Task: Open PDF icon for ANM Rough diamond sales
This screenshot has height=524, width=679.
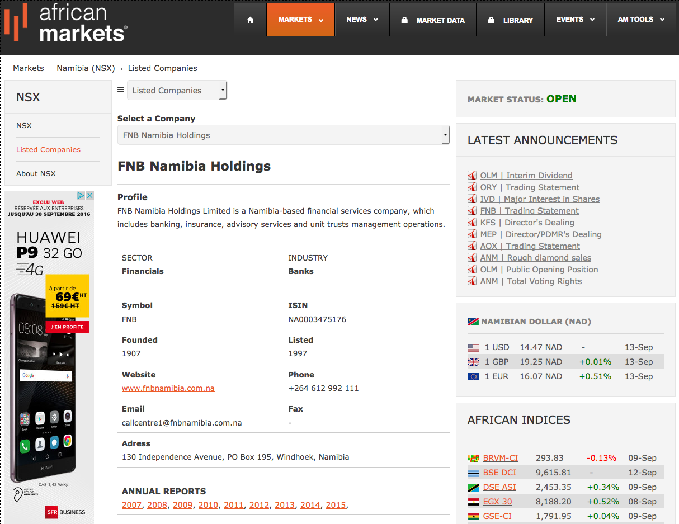Action: (472, 258)
